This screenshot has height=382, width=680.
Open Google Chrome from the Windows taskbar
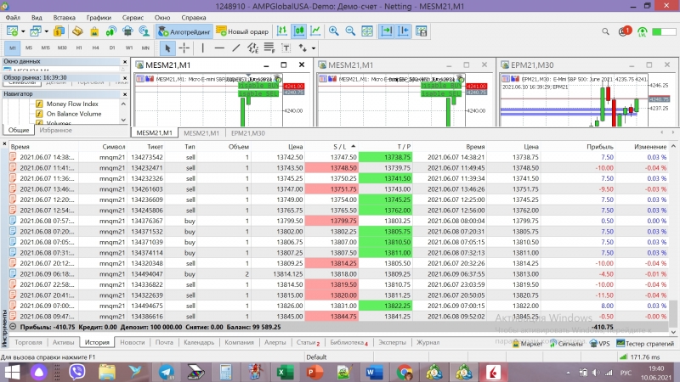404,372
